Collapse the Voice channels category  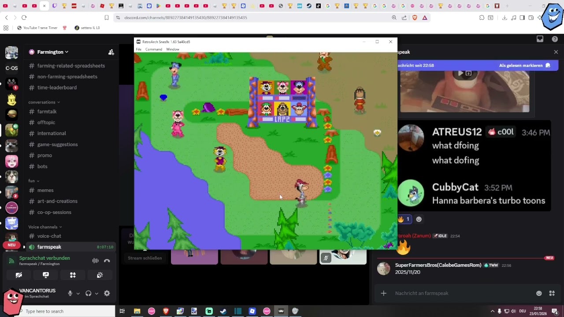point(45,227)
